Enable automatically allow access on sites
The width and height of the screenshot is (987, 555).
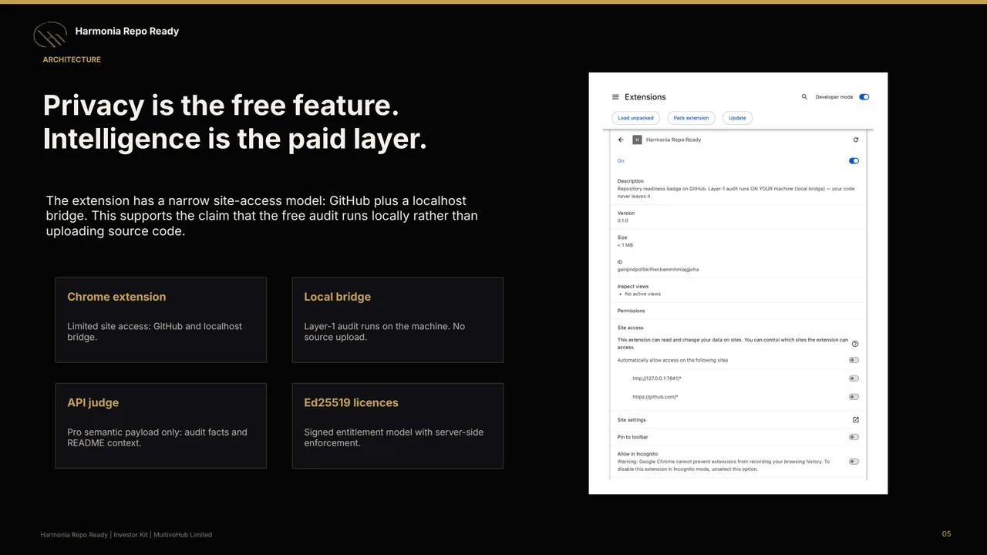tap(854, 360)
